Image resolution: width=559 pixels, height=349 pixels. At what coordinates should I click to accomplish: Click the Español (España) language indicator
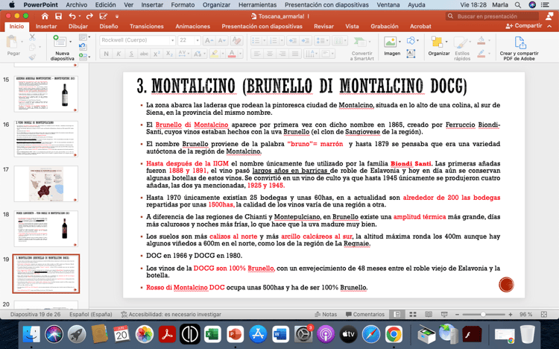pos(90,315)
